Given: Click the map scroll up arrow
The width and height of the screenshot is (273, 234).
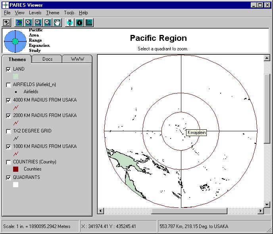Looking at the screenshot, I should pyautogui.click(x=267, y=58).
